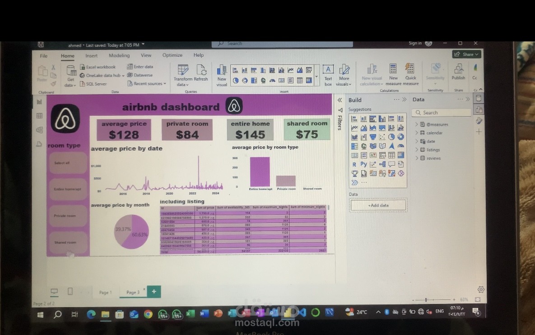Click the +Add data button

pos(378,205)
